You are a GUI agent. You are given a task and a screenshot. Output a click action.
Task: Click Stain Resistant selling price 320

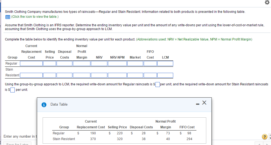pyautogui.click(x=120, y=139)
